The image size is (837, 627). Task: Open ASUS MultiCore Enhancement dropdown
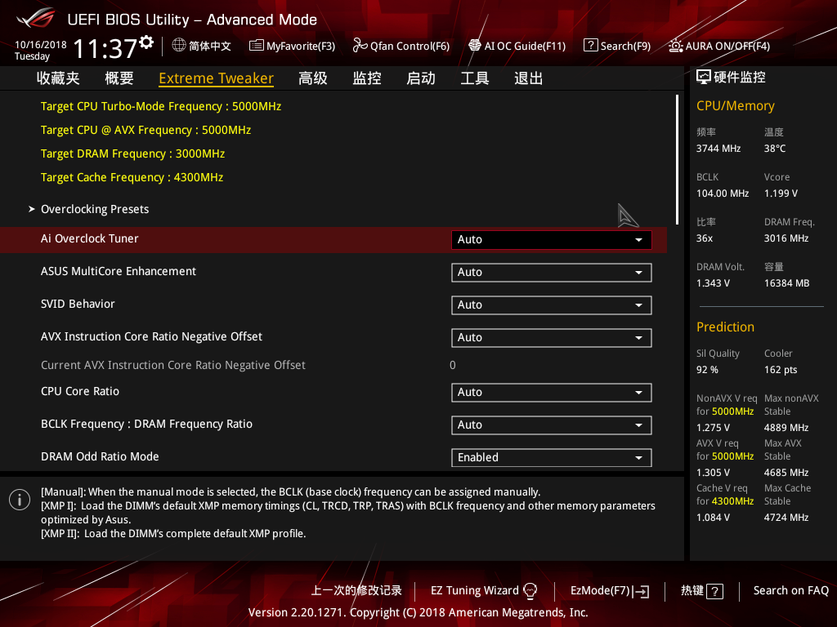click(x=551, y=273)
